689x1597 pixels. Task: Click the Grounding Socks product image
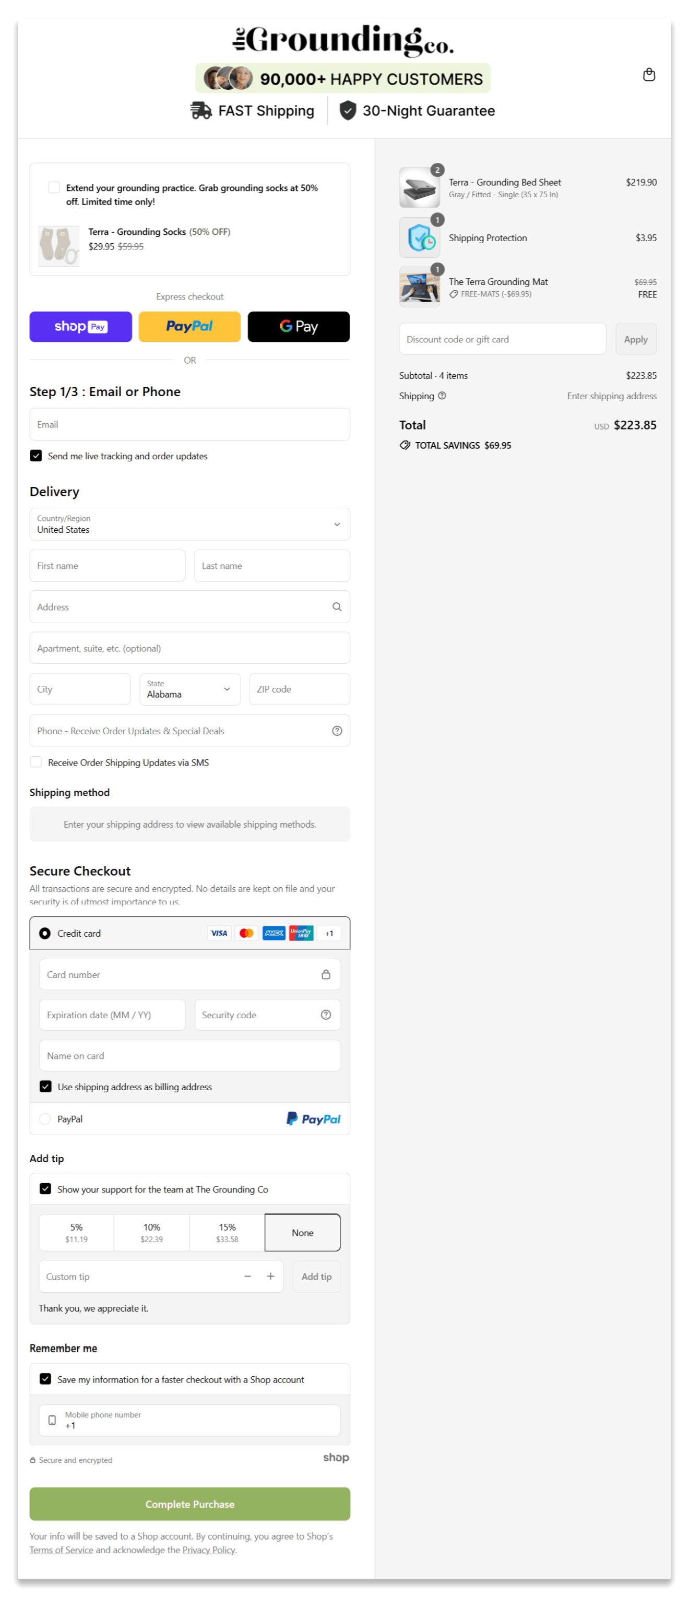[x=59, y=245]
